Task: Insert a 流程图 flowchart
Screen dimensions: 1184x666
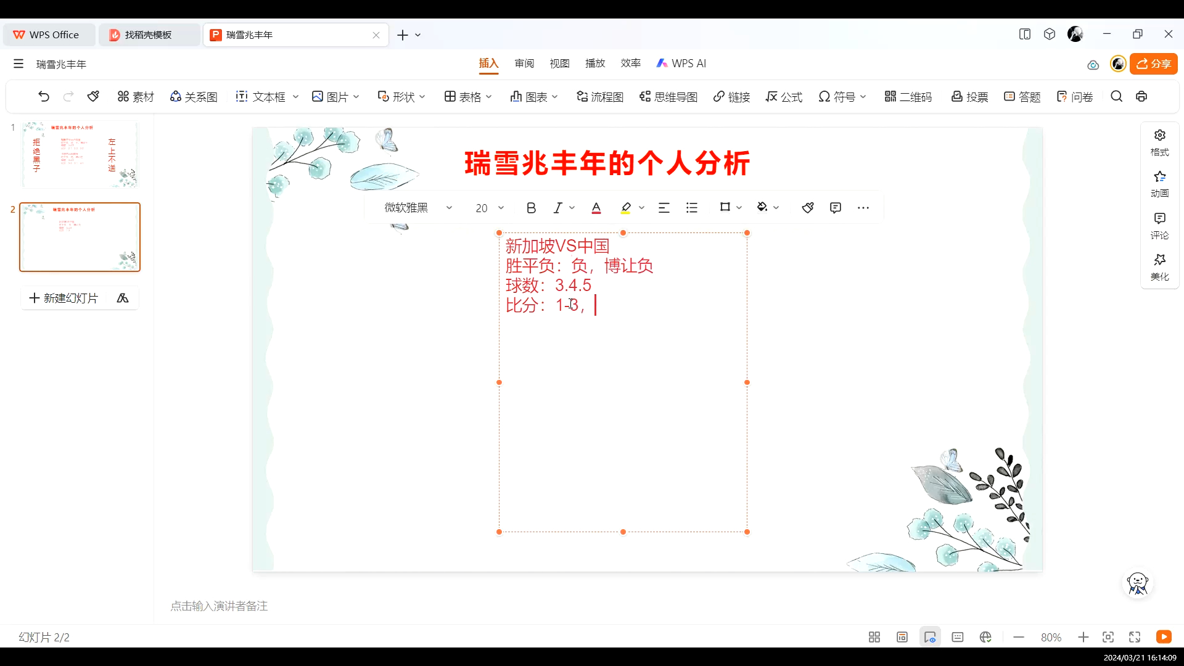Action: 599,97
